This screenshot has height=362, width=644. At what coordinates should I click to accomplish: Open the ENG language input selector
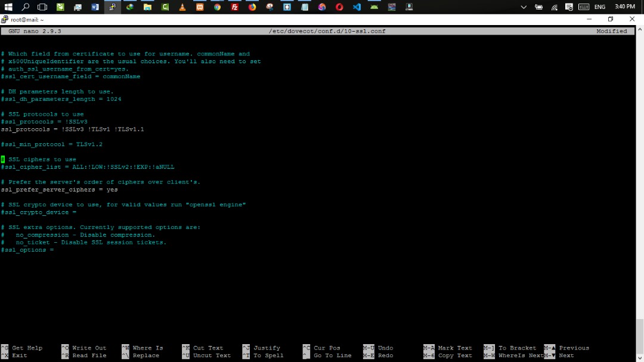[x=600, y=7]
